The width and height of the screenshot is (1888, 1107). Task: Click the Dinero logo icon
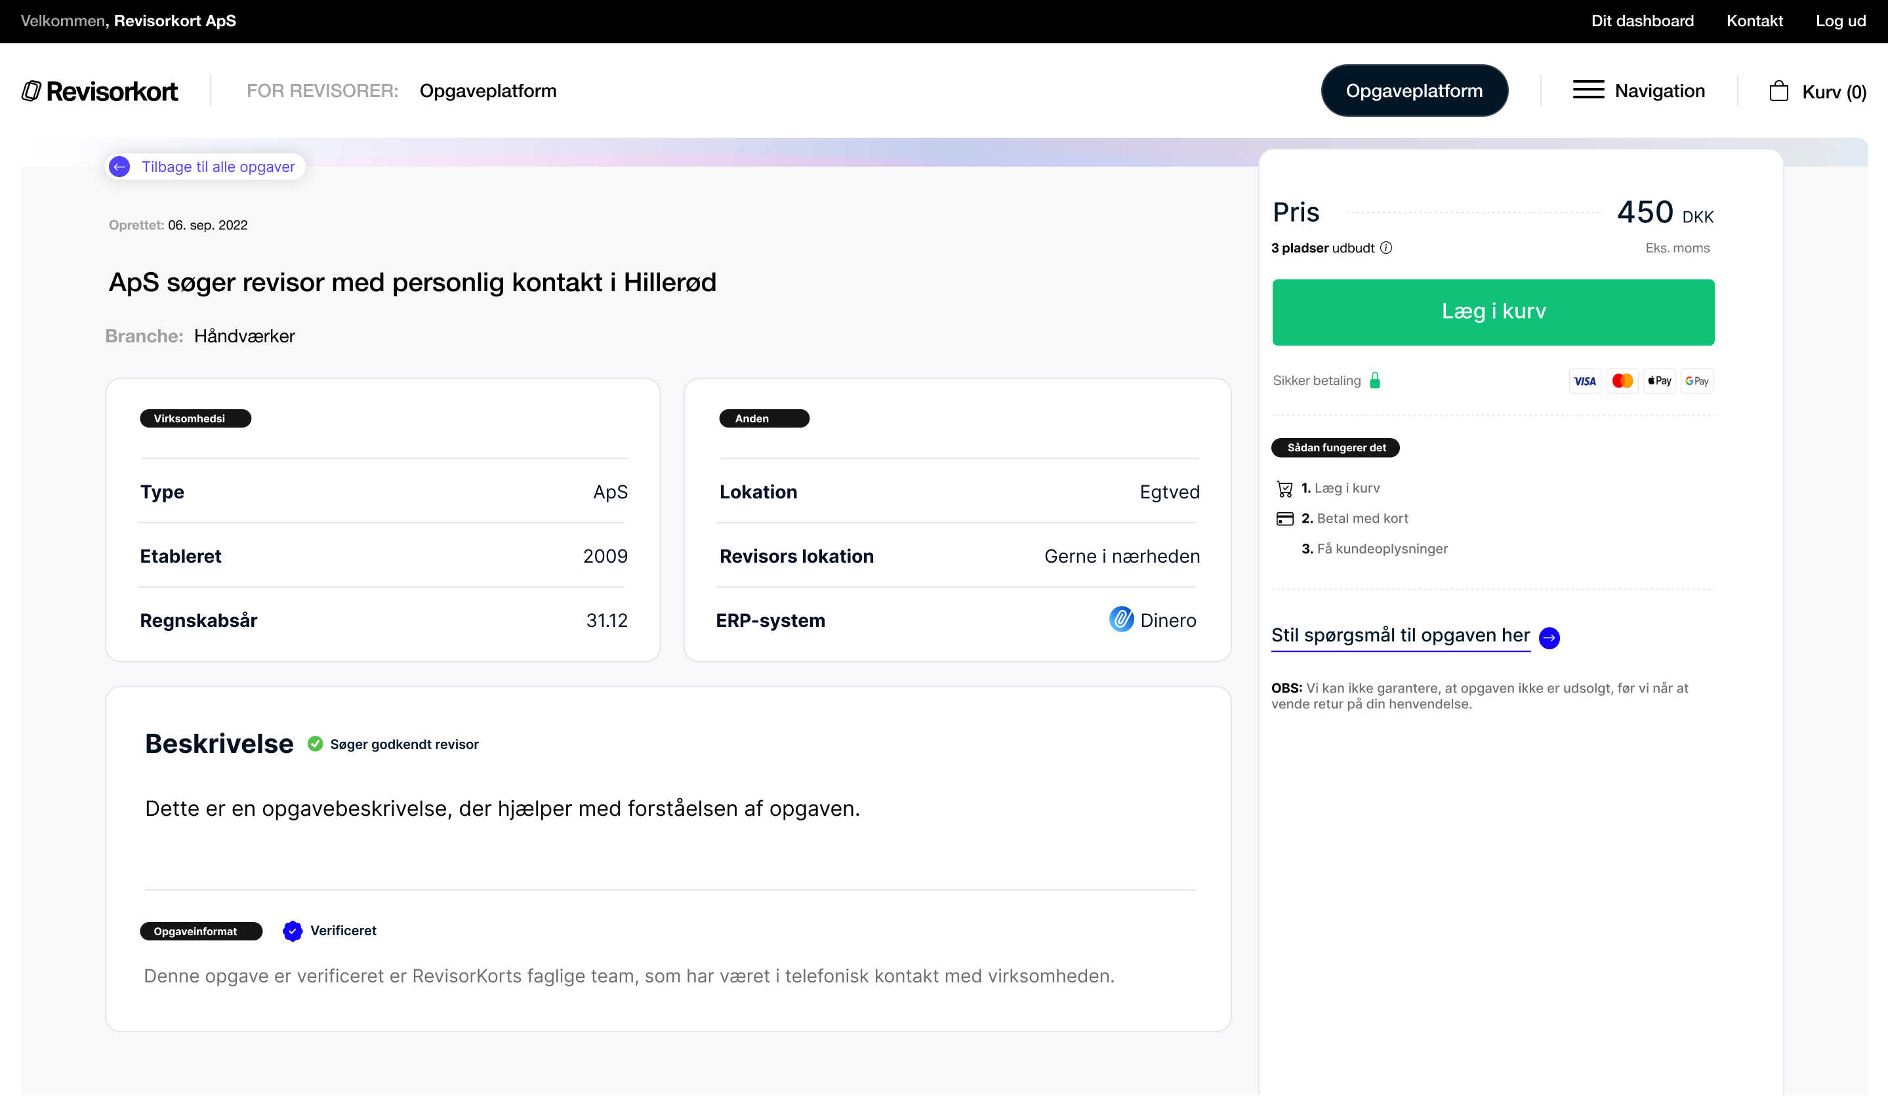[x=1121, y=620]
